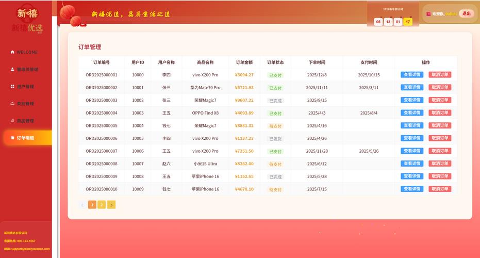Click 取消订单 for order ORD2025000002
The image size is (480, 258).
(440, 87)
